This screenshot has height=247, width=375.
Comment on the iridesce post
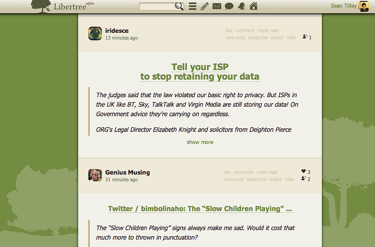tap(245, 31)
